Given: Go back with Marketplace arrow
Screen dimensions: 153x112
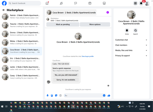Looking at the screenshot, I should [x=4, y=10].
